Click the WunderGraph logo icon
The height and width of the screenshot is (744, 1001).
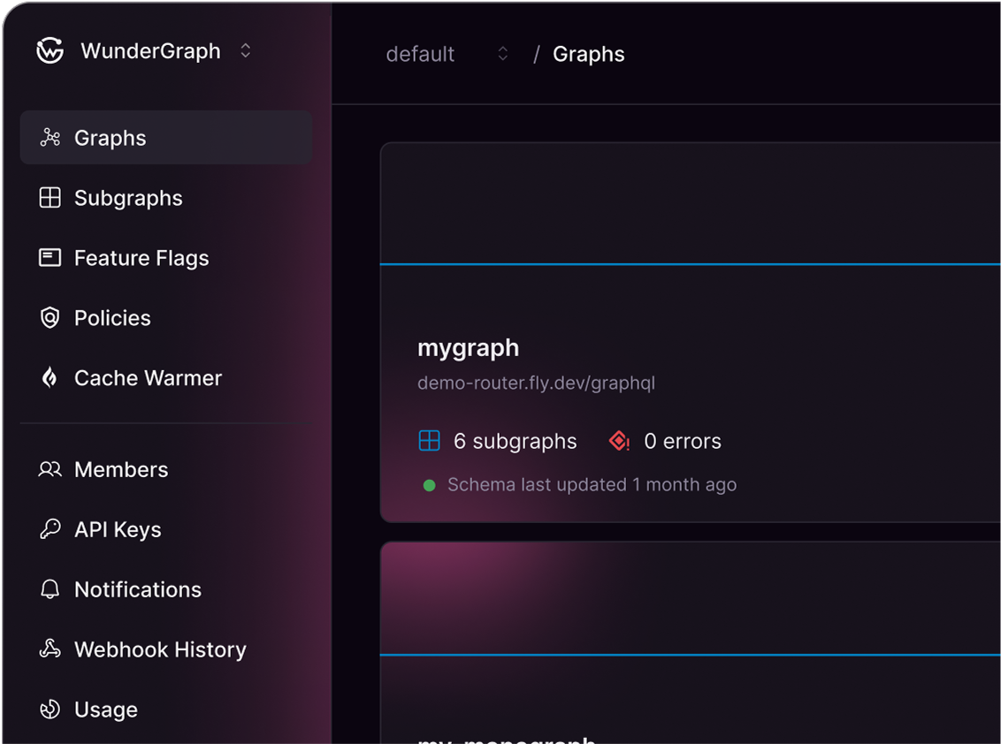coord(50,51)
